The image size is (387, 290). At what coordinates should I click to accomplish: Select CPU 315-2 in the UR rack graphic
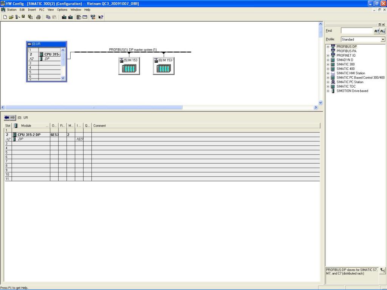click(50, 54)
